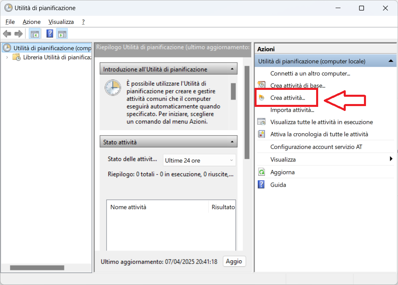Collapse the Stato attività section
The height and width of the screenshot is (285, 398).
click(x=232, y=142)
